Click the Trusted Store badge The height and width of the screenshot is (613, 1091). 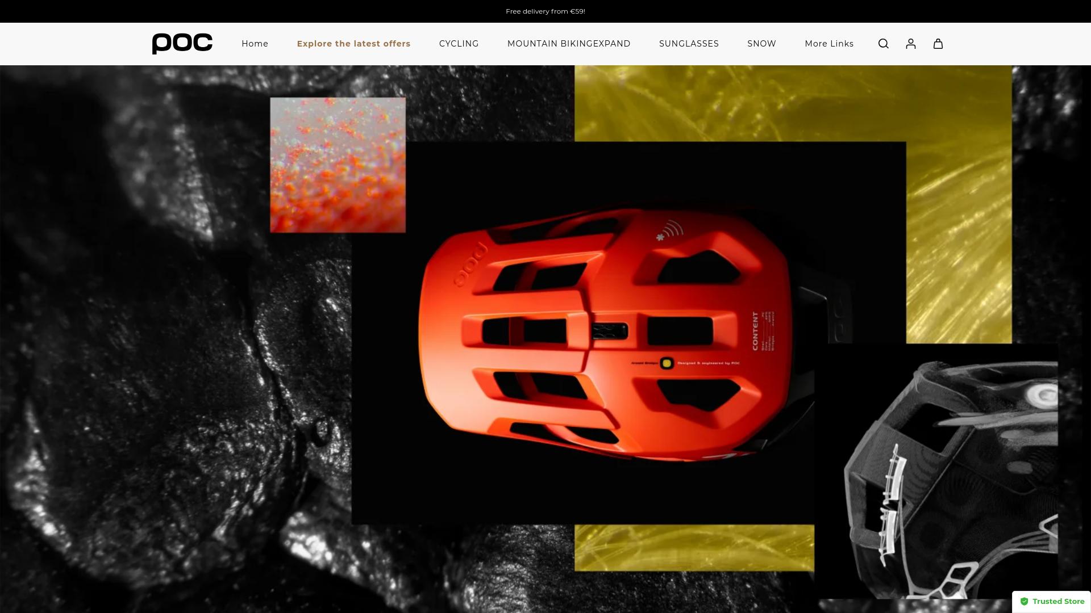(1057, 602)
